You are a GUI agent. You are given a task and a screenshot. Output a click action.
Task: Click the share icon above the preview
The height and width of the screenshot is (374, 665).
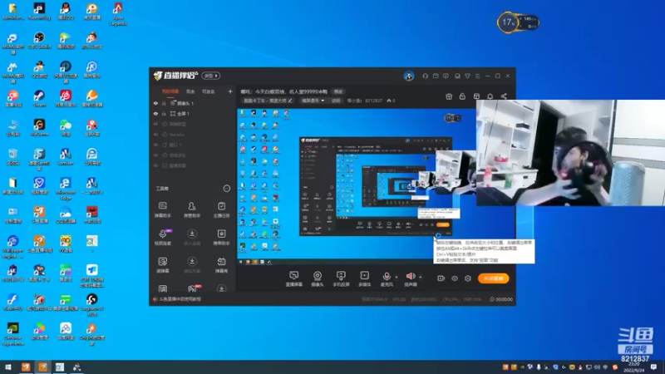click(x=504, y=96)
